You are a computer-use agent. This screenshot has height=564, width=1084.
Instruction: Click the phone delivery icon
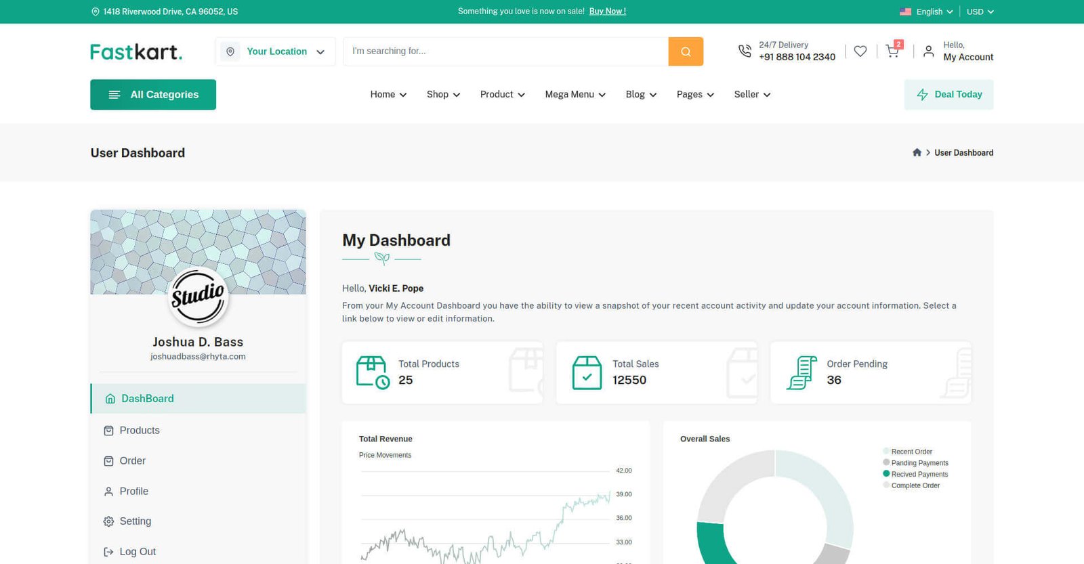pos(745,51)
